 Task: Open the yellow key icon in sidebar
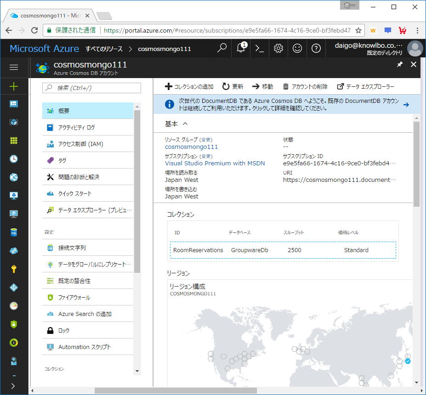point(14,269)
